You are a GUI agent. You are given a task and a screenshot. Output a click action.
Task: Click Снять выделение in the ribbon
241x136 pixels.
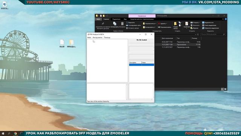[x=209, y=25]
